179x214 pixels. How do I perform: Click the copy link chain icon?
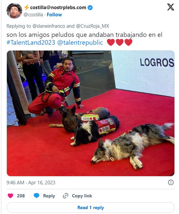[66, 196]
